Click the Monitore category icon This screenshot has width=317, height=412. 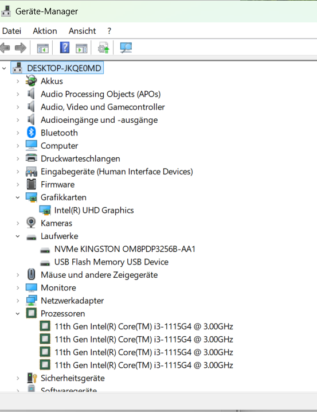point(32,287)
